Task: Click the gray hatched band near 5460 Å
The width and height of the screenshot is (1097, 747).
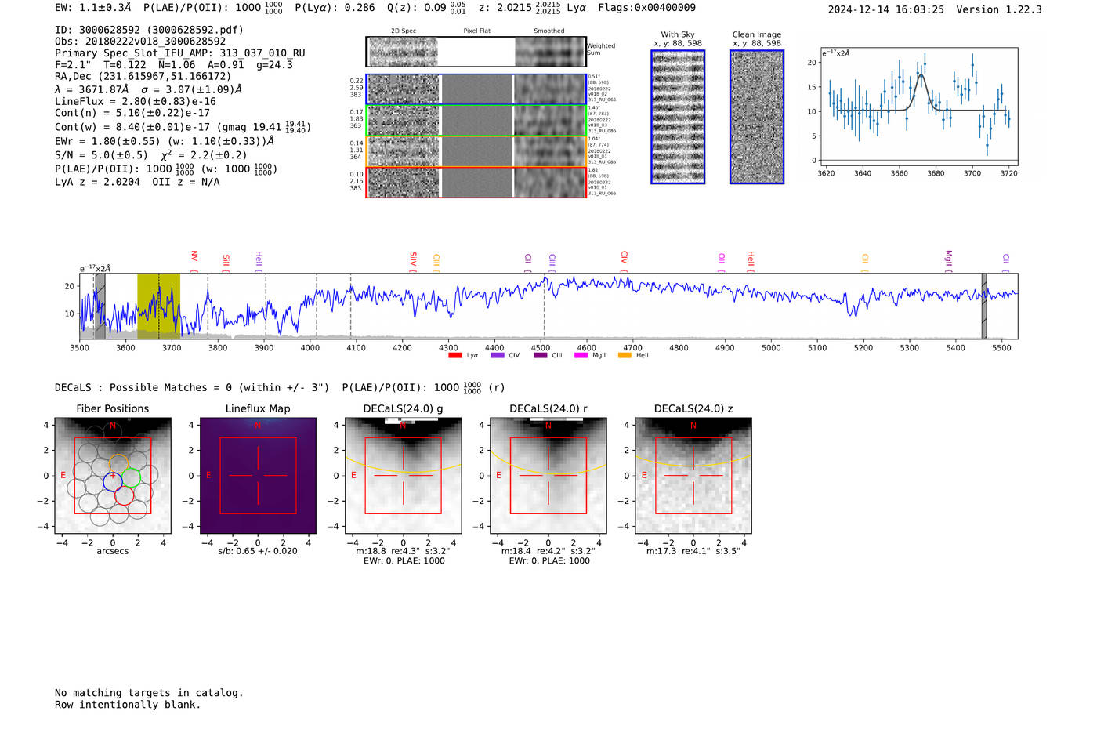Action: (984, 306)
